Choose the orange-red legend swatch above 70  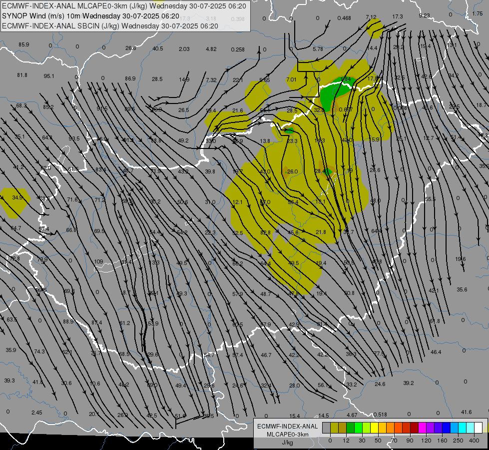[398, 427]
